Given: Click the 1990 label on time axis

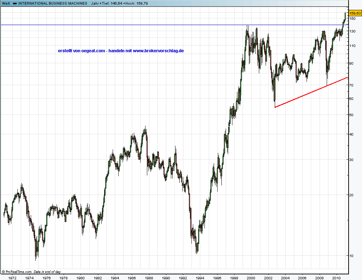Looking at the screenshot, I should (x=166, y=278).
